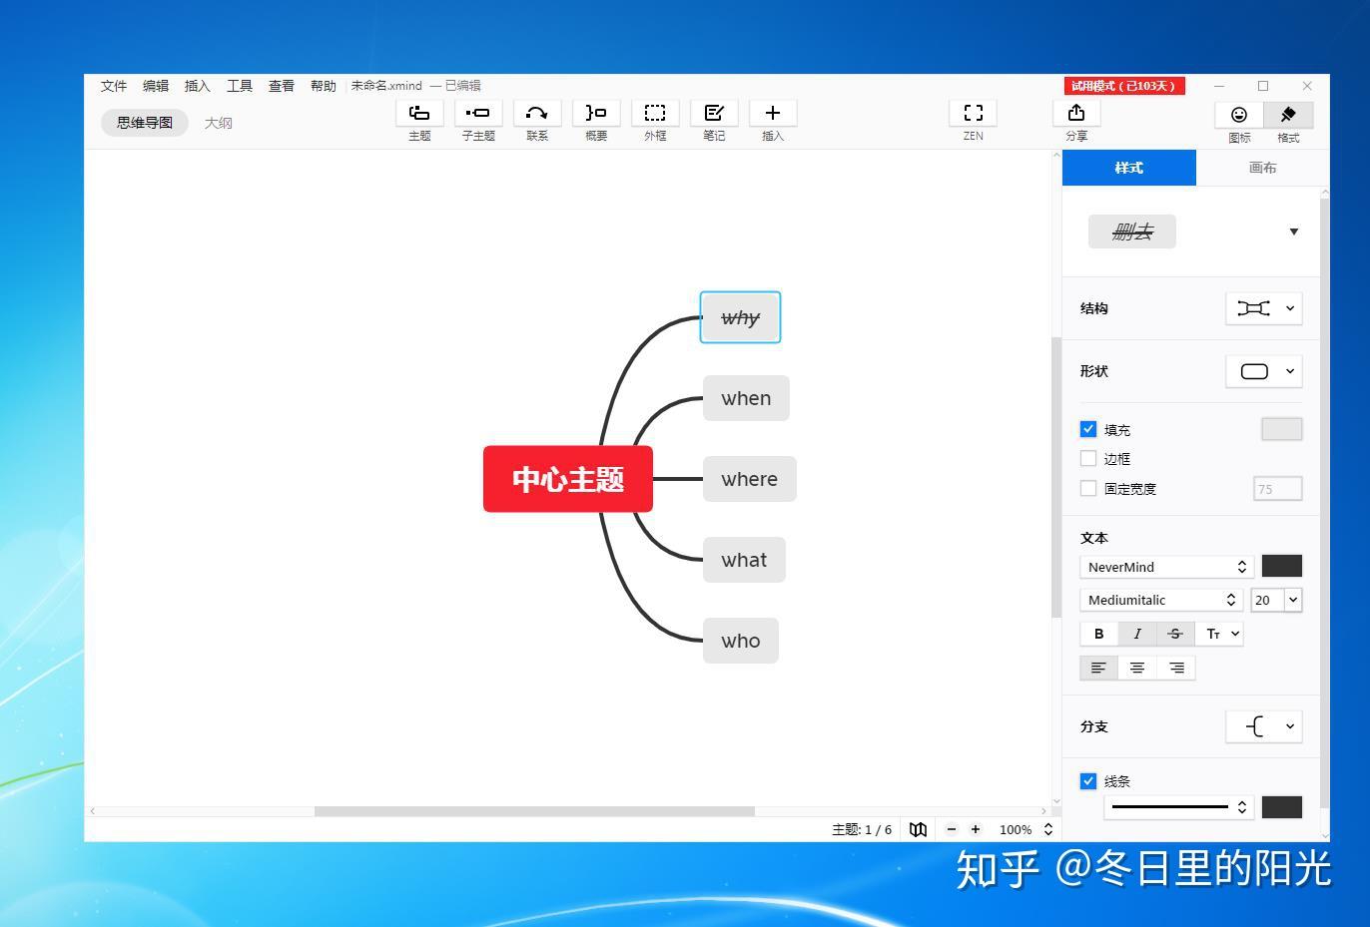The image size is (1370, 927).
Task: Select the 'where' topic node
Action: pyautogui.click(x=749, y=479)
